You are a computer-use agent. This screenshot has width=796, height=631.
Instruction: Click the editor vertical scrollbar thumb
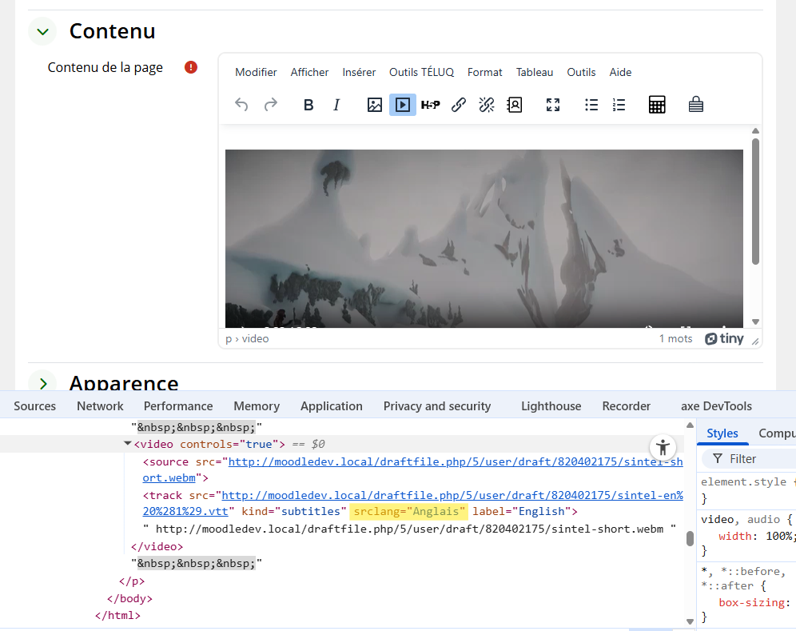[755, 202]
